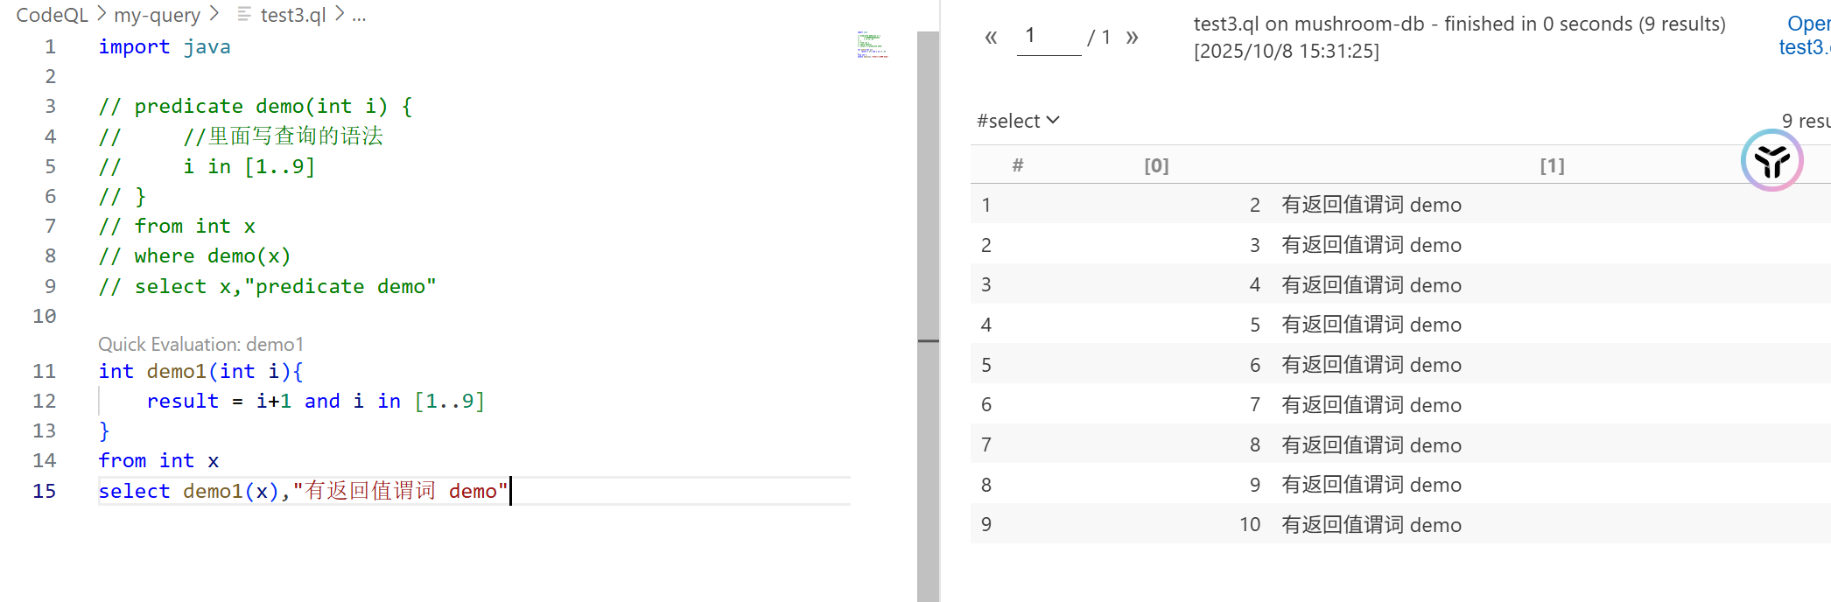Click the my-query breadcrumb item
1831x602 pixels.
coord(157,15)
